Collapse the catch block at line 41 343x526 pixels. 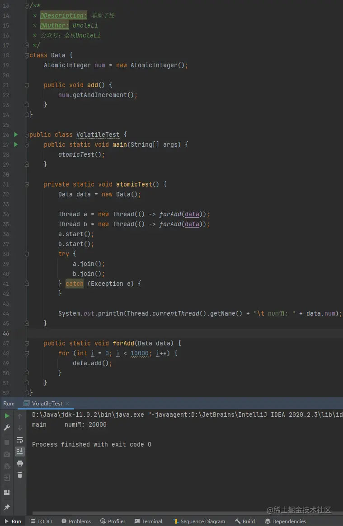(27, 284)
